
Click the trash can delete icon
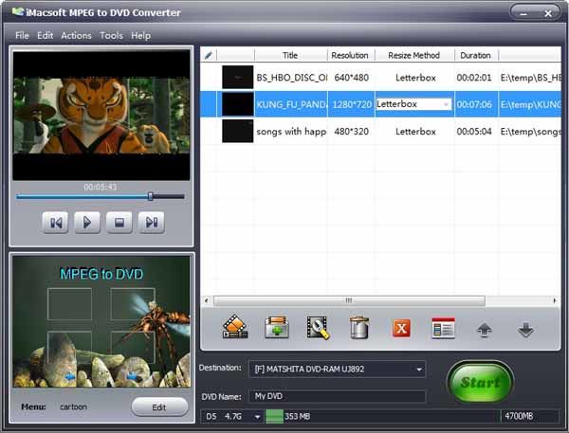coord(359,327)
